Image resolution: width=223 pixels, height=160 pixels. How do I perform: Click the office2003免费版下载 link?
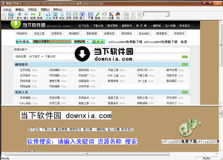tap(125, 42)
